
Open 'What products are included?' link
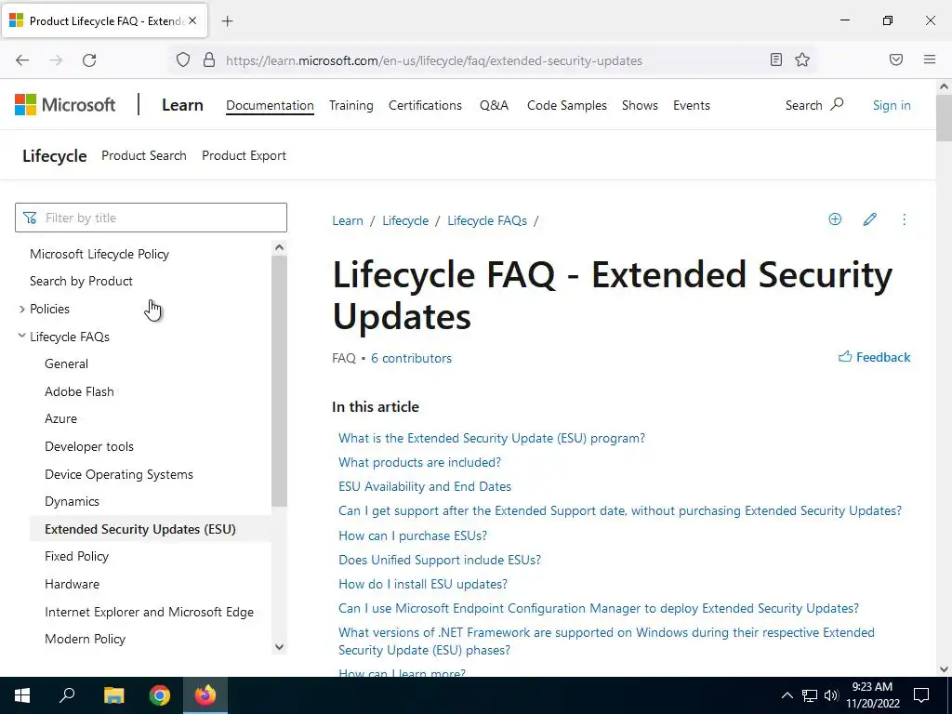point(419,462)
